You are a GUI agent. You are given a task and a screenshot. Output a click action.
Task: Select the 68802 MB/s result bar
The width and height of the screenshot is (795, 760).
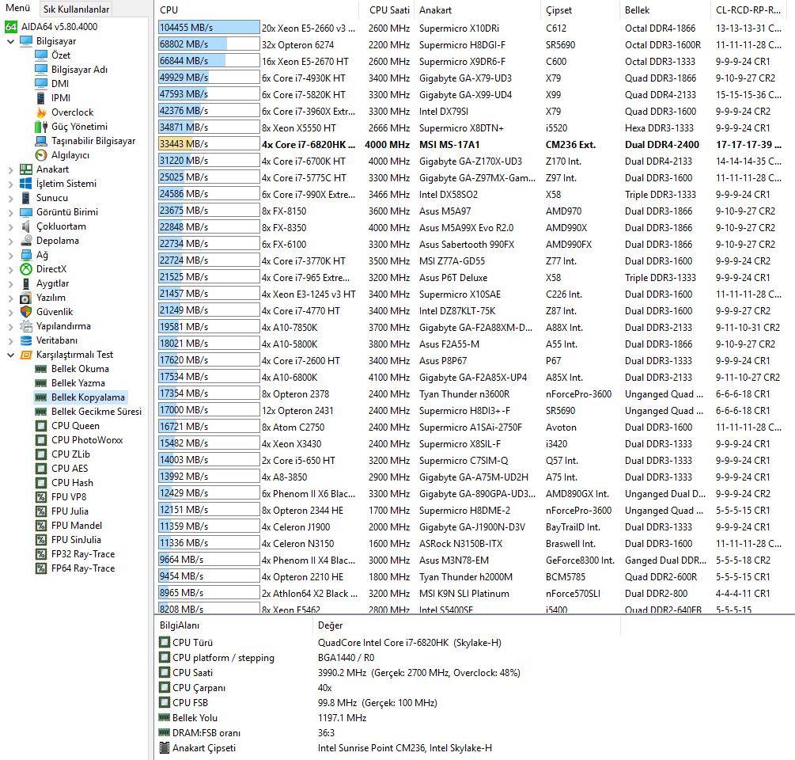click(x=209, y=44)
